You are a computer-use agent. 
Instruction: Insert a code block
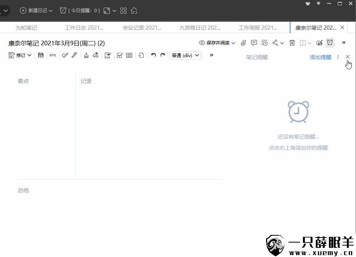(141, 55)
